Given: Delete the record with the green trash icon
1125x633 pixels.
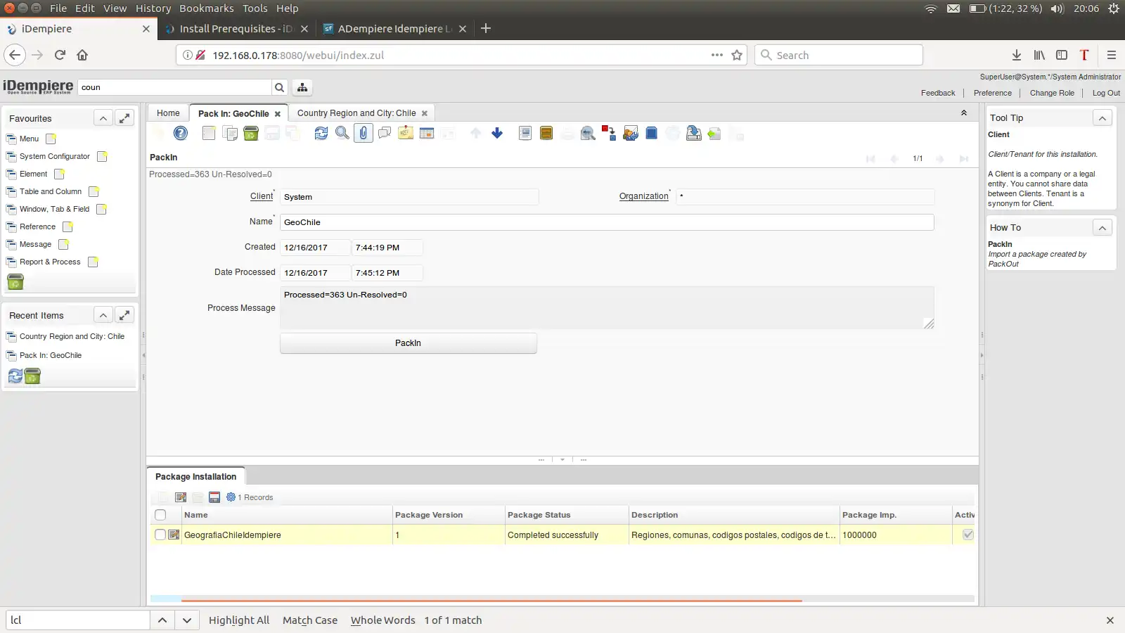Looking at the screenshot, I should point(251,133).
